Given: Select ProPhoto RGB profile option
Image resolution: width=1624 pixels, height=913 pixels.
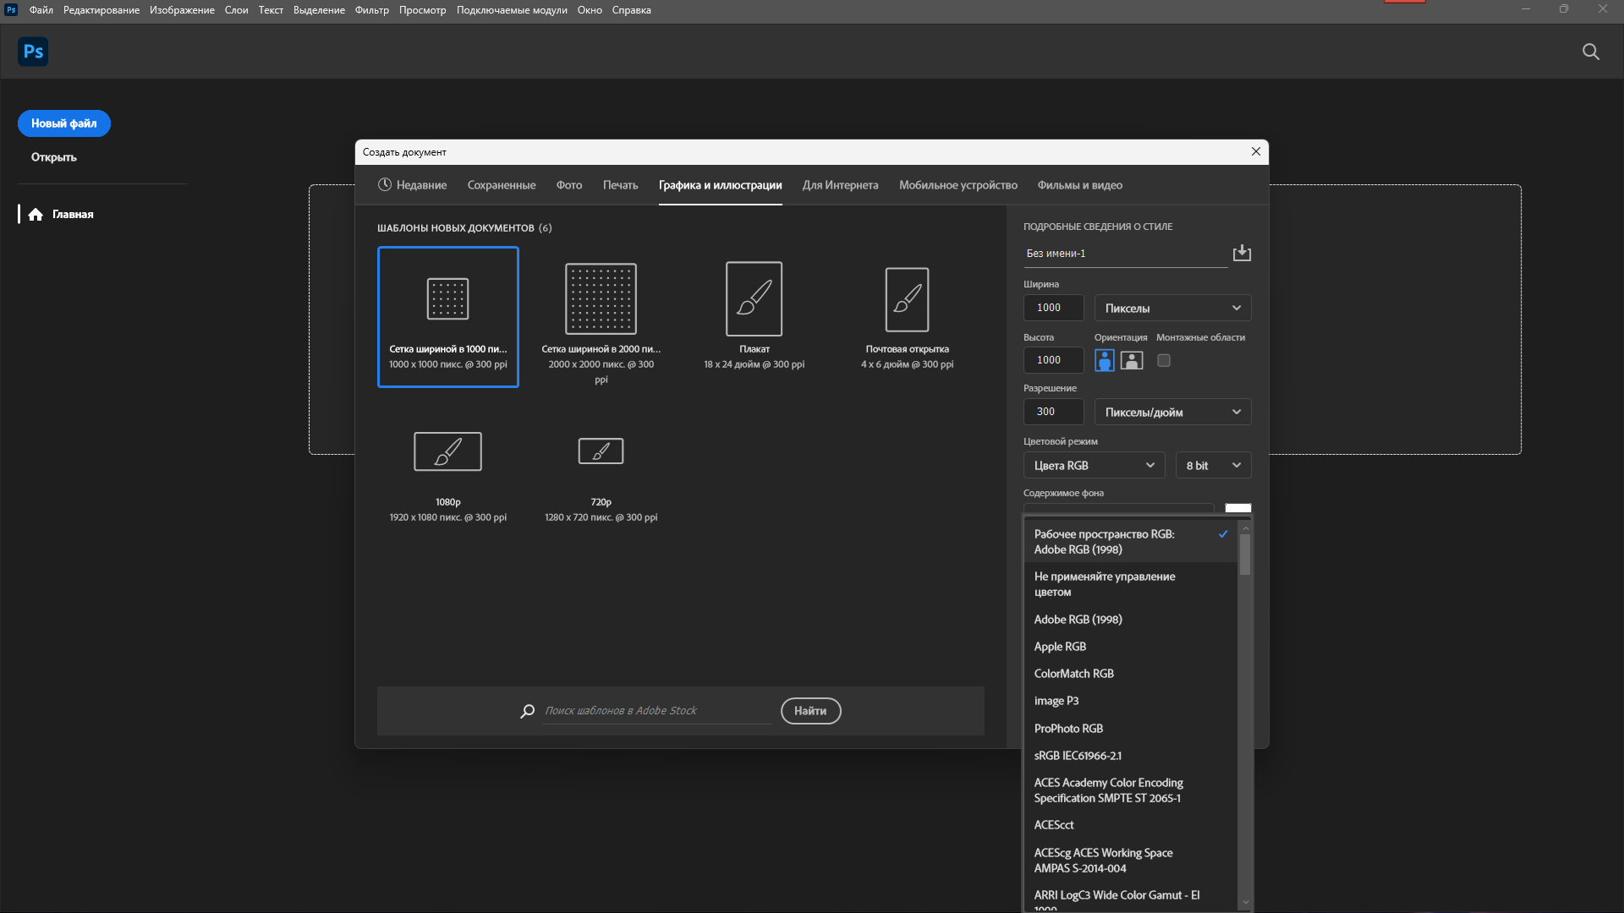Looking at the screenshot, I should (1130, 729).
